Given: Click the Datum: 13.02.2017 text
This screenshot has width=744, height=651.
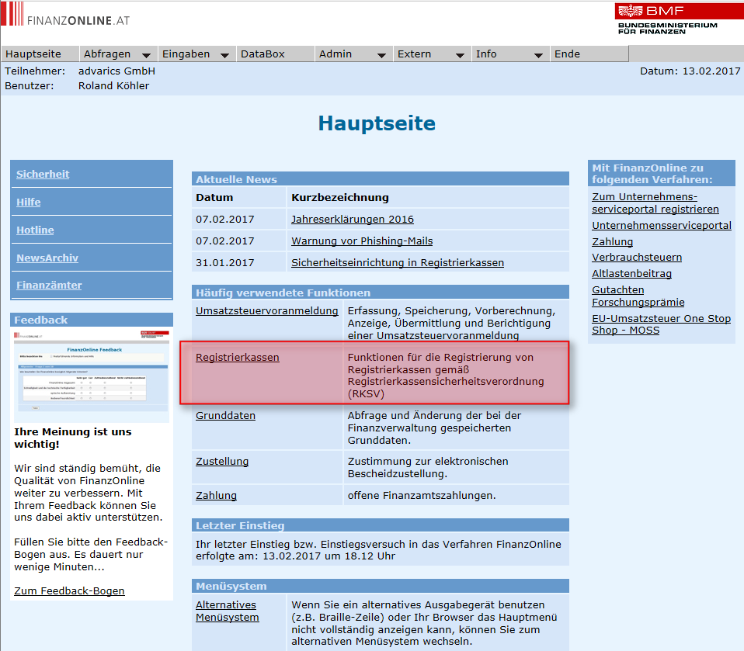Looking at the screenshot, I should [x=690, y=71].
